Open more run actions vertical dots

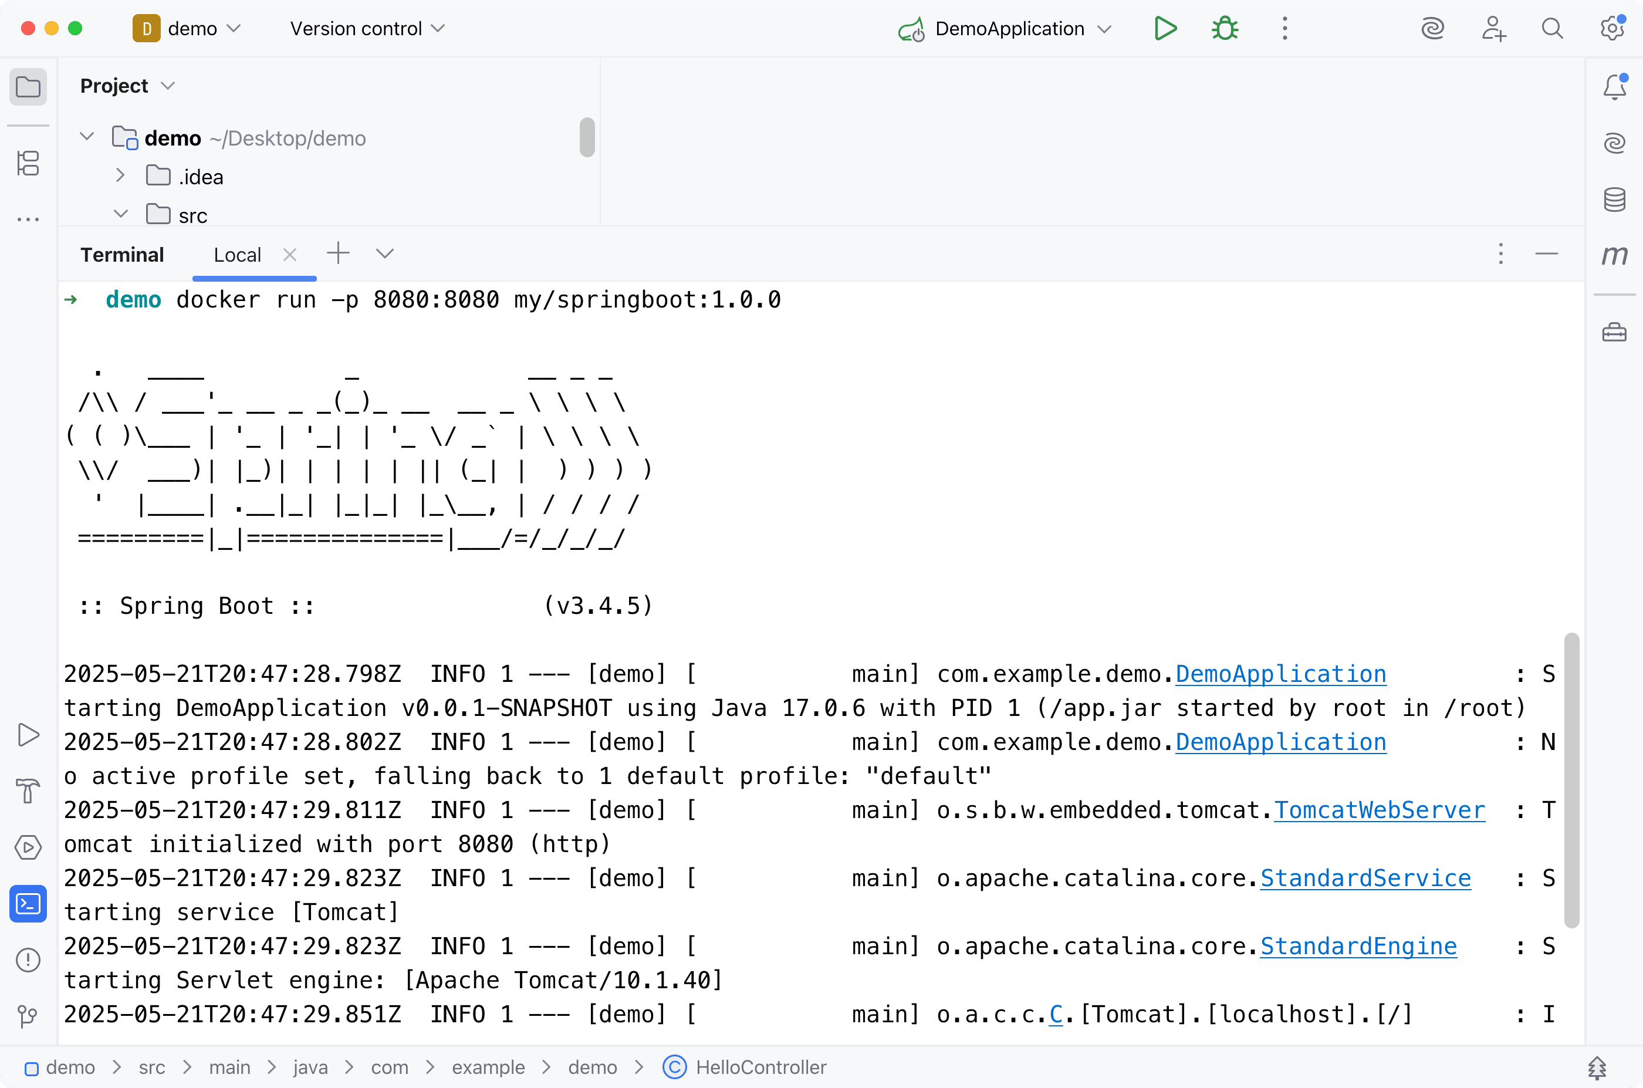(x=1284, y=28)
